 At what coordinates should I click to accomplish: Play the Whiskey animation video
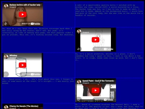(x=23, y=65)
